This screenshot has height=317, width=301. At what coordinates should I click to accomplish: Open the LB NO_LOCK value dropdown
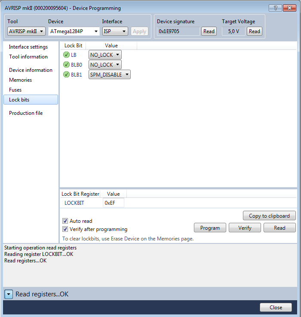point(105,55)
